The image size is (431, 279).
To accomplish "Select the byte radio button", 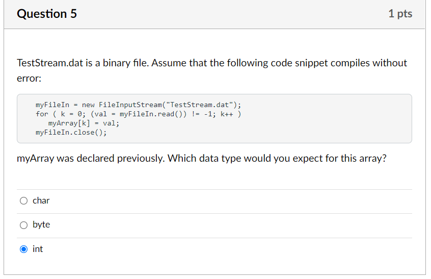I will pos(23,225).
